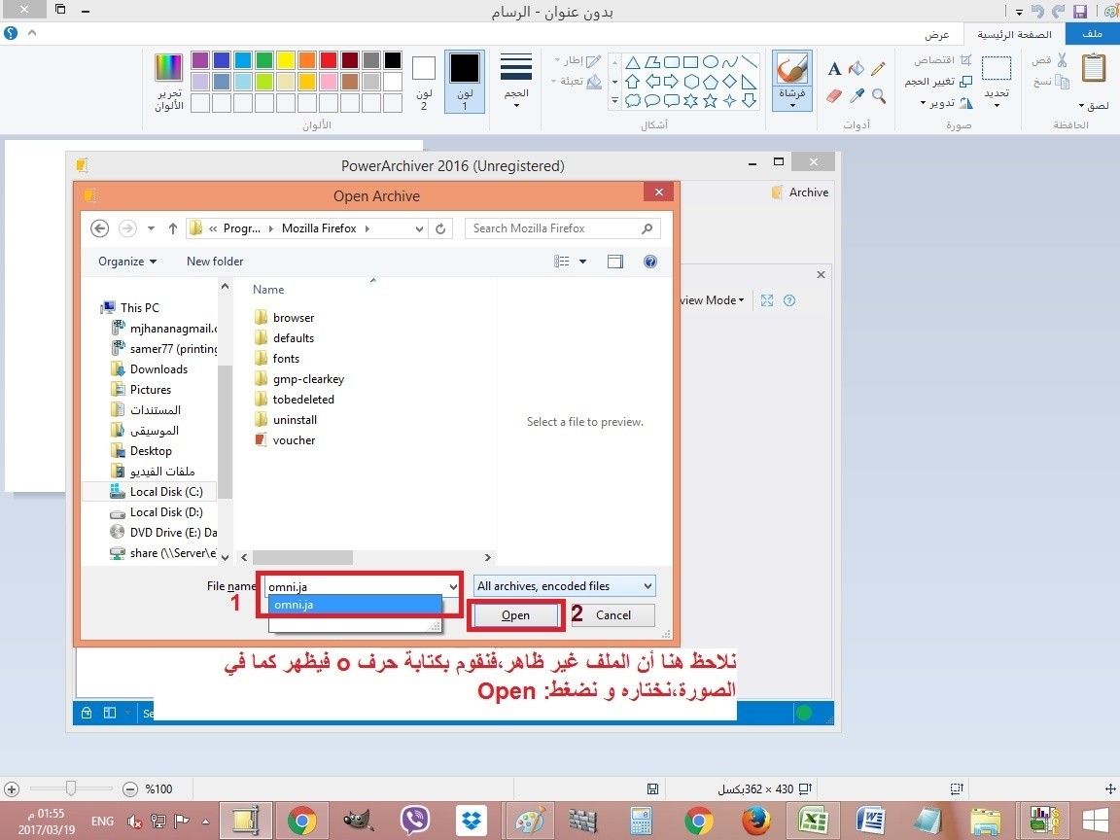Click the Resize option in image group
Image resolution: width=1120 pixels, height=840 pixels.
point(938,82)
